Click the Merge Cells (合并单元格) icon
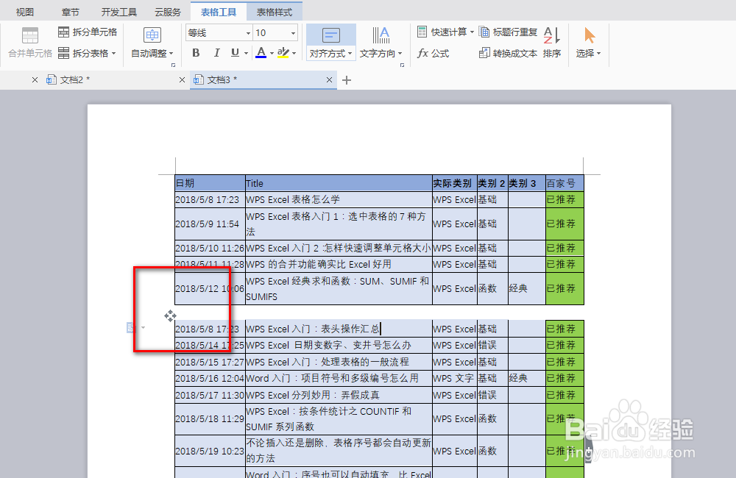736x478 pixels. coord(30,35)
